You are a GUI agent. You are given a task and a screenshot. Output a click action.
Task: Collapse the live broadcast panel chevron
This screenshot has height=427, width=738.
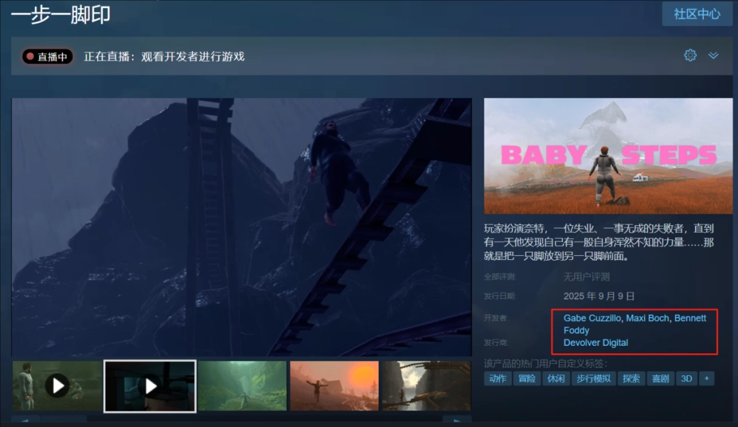coord(713,55)
